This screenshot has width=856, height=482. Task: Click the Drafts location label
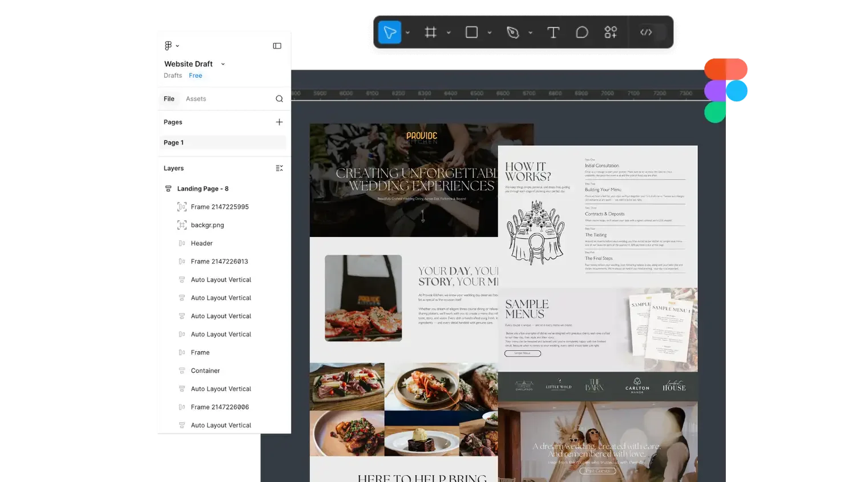(x=173, y=75)
